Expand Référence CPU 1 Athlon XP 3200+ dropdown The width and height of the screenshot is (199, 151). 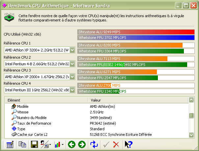pos(72,50)
